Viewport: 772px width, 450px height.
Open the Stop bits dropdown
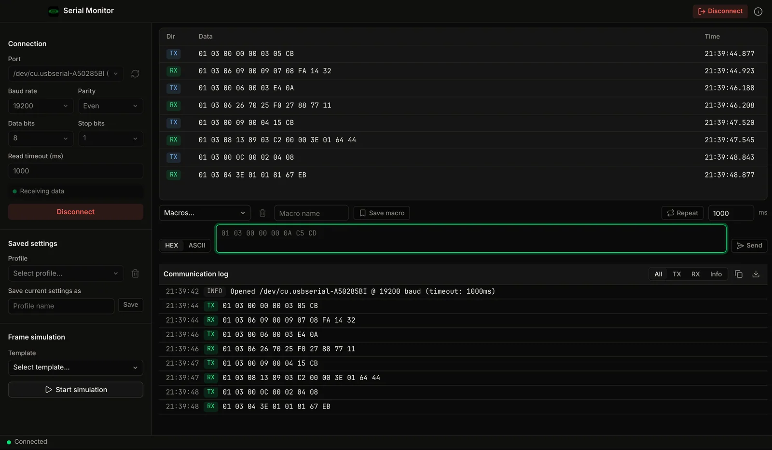(110, 138)
